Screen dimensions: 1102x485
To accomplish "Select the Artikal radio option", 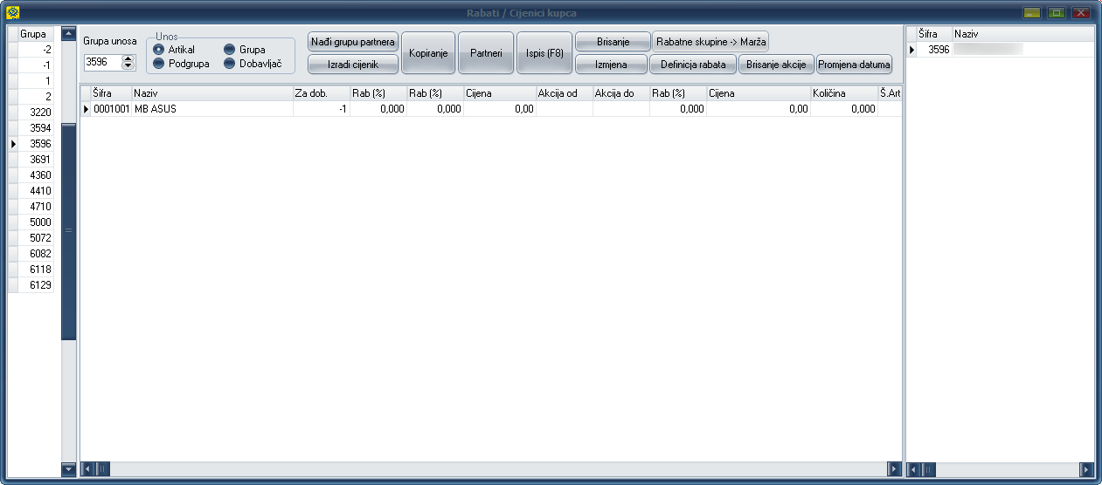I will (x=159, y=50).
